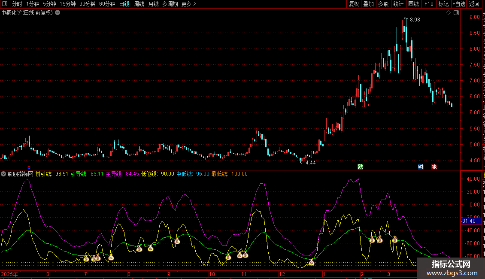Click the 8.98 high price label
The image size is (485, 279).
[x=415, y=20]
